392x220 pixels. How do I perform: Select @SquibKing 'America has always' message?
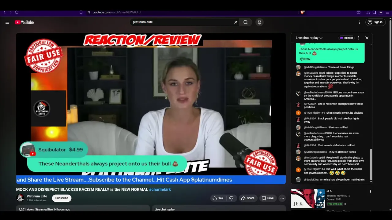coord(330,180)
